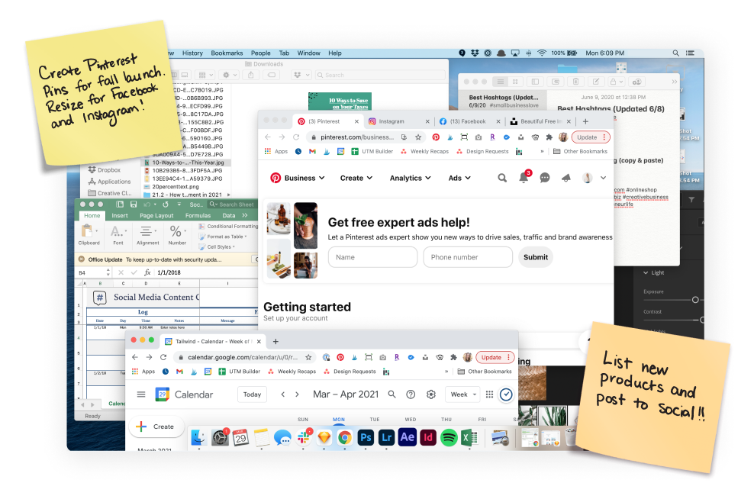Image resolution: width=754 pixels, height=499 pixels.
Task: Open Dropbox in Finder sidebar
Action: click(x=105, y=169)
